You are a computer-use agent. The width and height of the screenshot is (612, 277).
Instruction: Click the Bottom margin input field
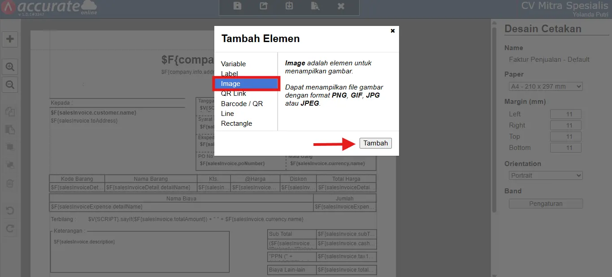[565, 148]
